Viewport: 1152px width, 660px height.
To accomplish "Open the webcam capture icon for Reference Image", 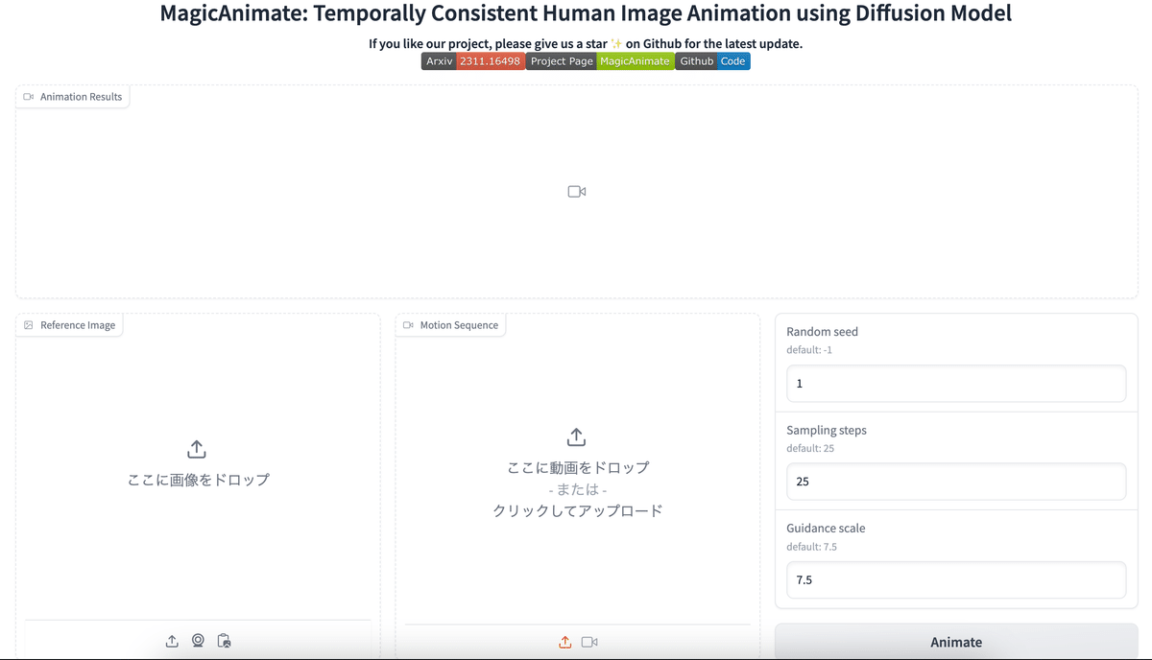I will (198, 640).
